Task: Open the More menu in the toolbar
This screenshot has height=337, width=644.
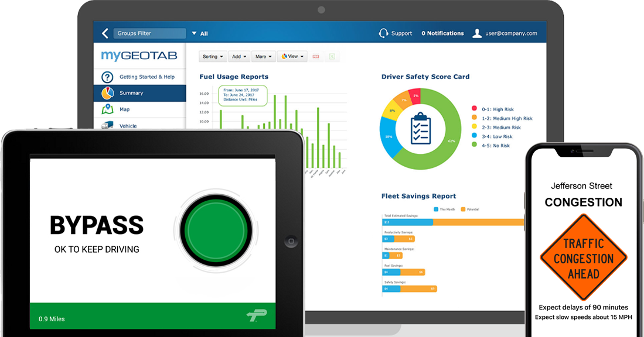Action: (x=263, y=56)
